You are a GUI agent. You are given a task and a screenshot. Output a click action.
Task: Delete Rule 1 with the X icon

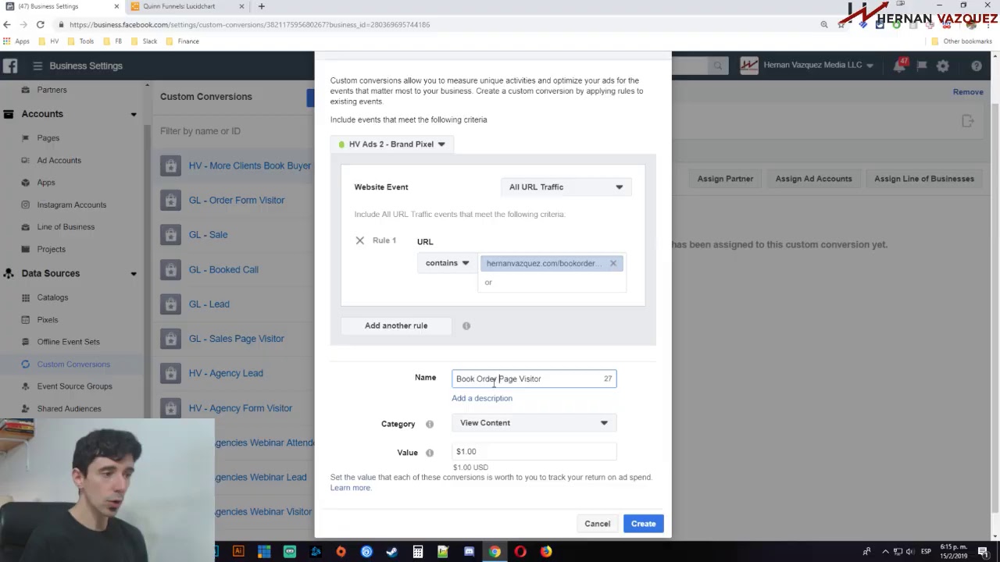coord(359,240)
